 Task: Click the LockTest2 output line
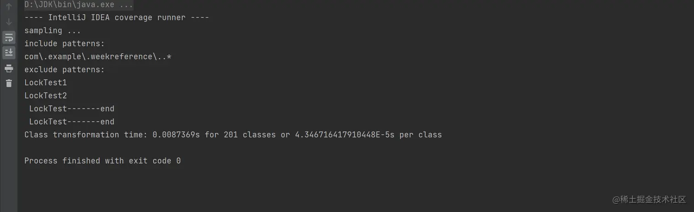(45, 96)
